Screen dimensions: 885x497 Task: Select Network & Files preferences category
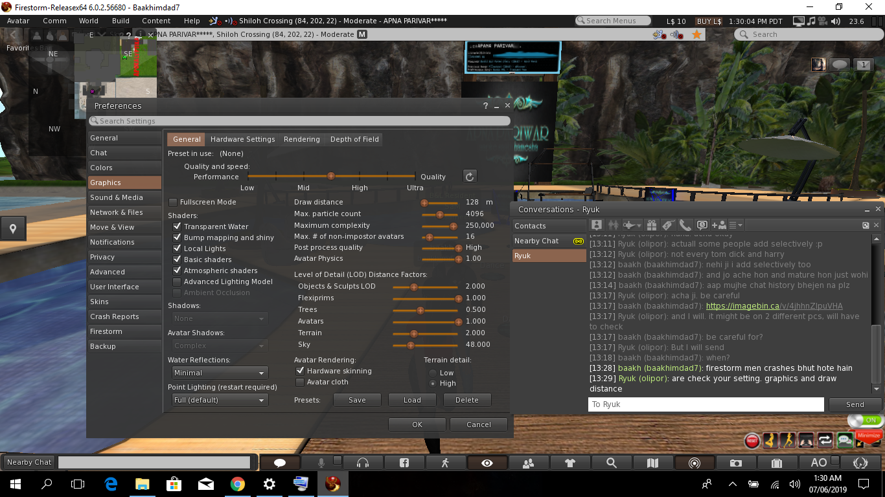(124, 212)
